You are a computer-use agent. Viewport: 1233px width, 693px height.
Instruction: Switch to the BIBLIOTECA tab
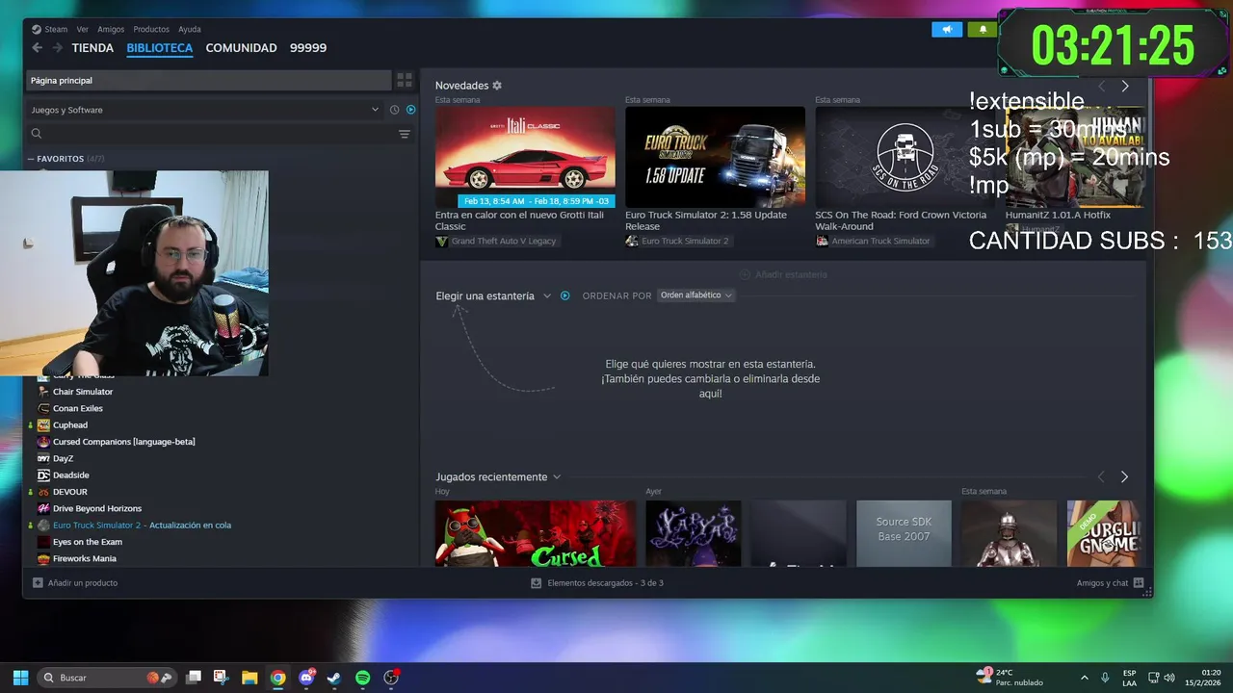point(160,48)
